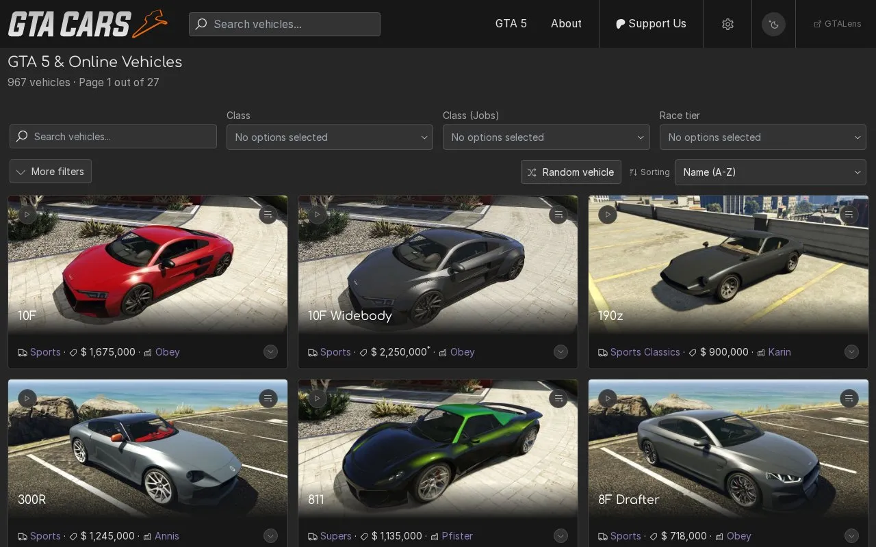
Task: Open the Race tier dropdown
Action: tap(763, 137)
